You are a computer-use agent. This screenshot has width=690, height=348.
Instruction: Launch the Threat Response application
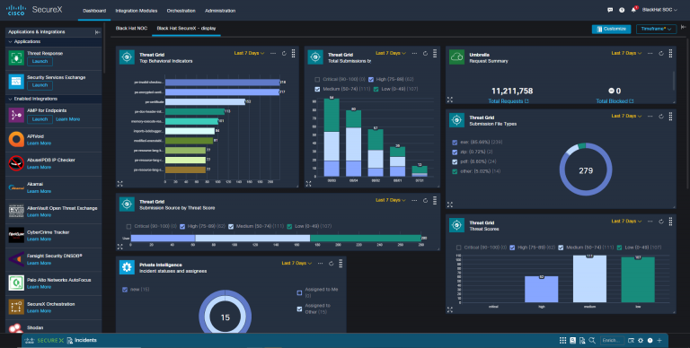pyautogui.click(x=40, y=62)
